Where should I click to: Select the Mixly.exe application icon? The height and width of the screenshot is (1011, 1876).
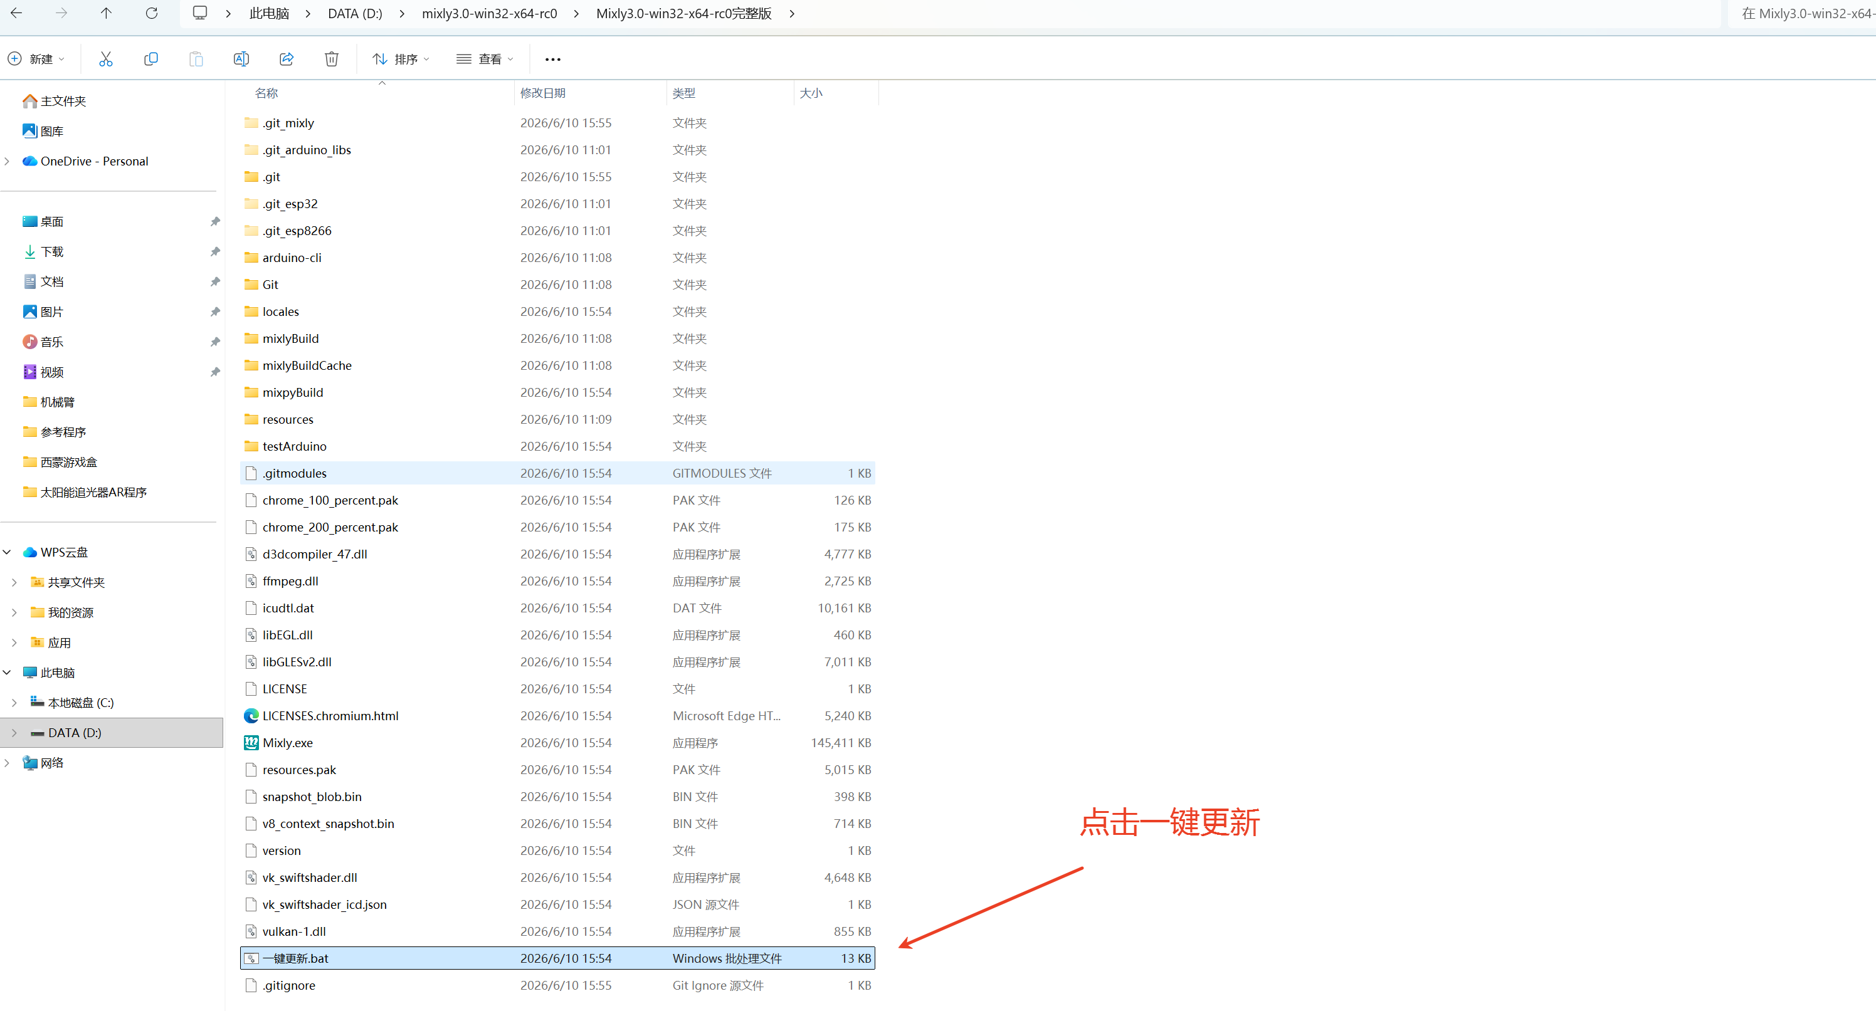click(x=251, y=743)
